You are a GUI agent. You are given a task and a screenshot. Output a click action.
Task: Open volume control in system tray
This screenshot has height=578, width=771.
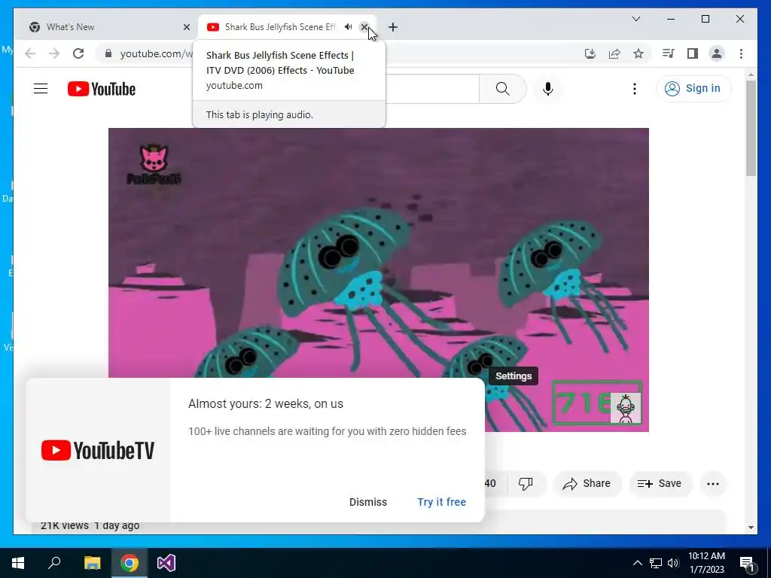click(x=673, y=563)
